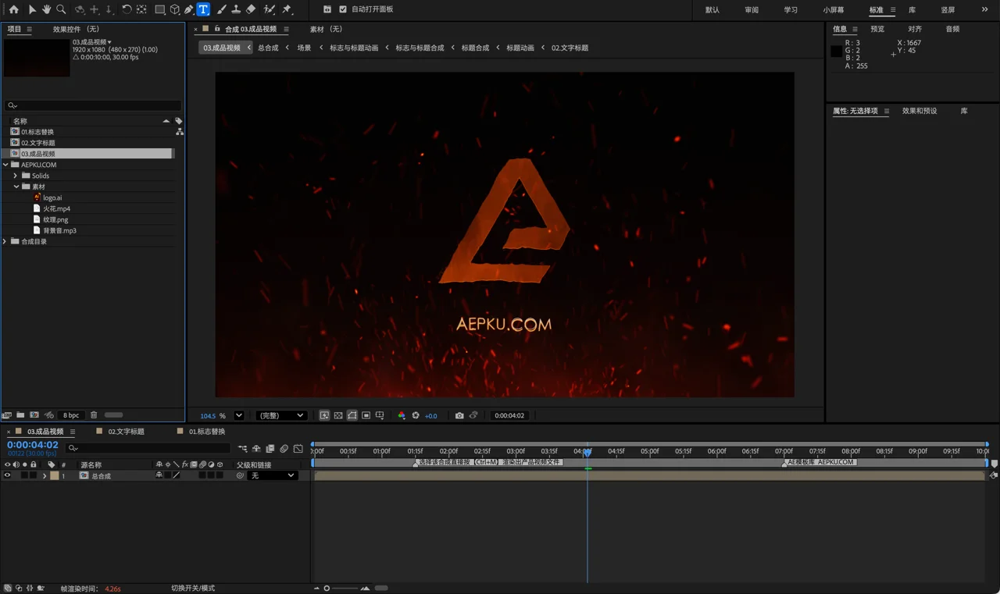This screenshot has height=594, width=1000.
Task: Toggle the composition lock icon in viewer tab
Action: click(217, 29)
